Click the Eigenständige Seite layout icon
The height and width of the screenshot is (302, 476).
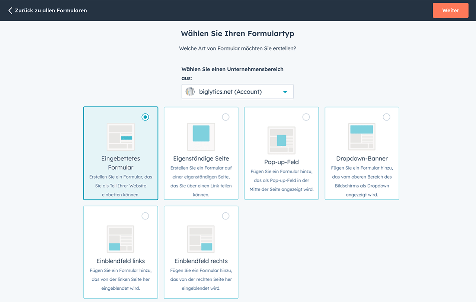coord(201,137)
